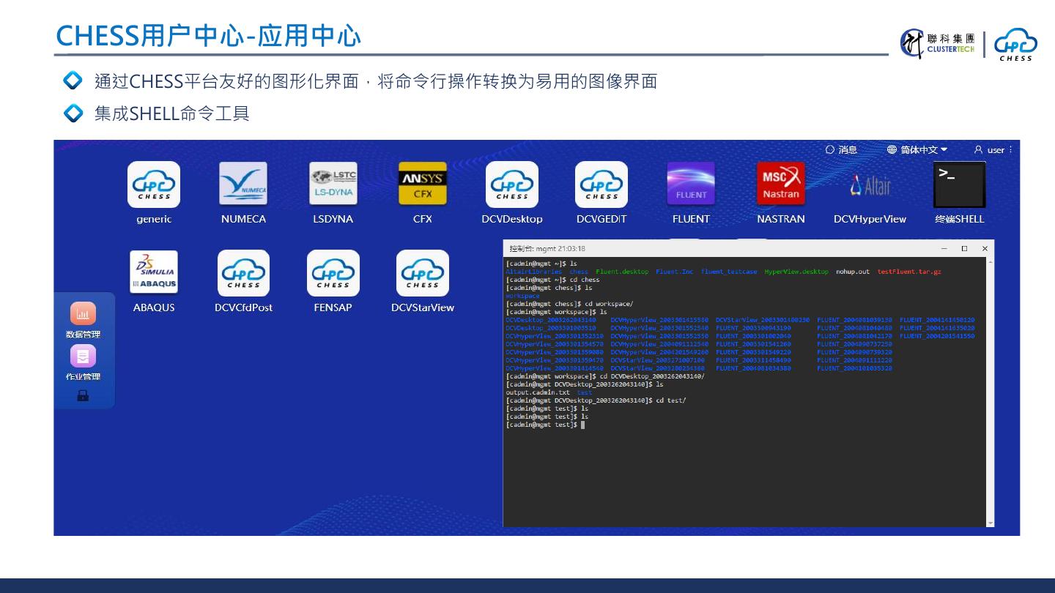Launch the NUMECA application

click(x=243, y=184)
